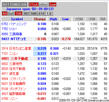Image resolution: width=109 pixels, height=102 pixels.
Task: Select the All filter
Action: (x=5, y=14)
